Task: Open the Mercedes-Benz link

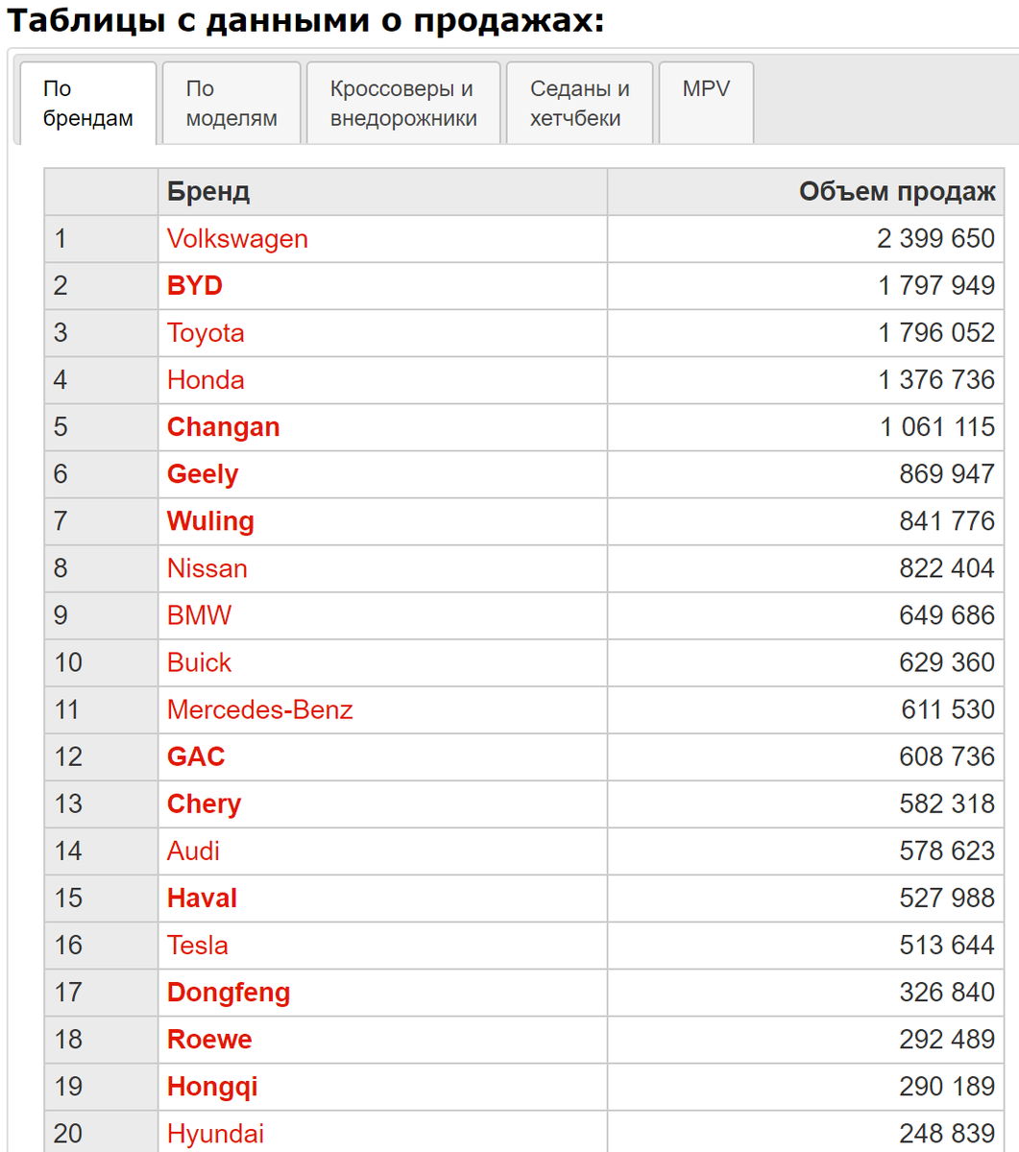Action: click(260, 709)
